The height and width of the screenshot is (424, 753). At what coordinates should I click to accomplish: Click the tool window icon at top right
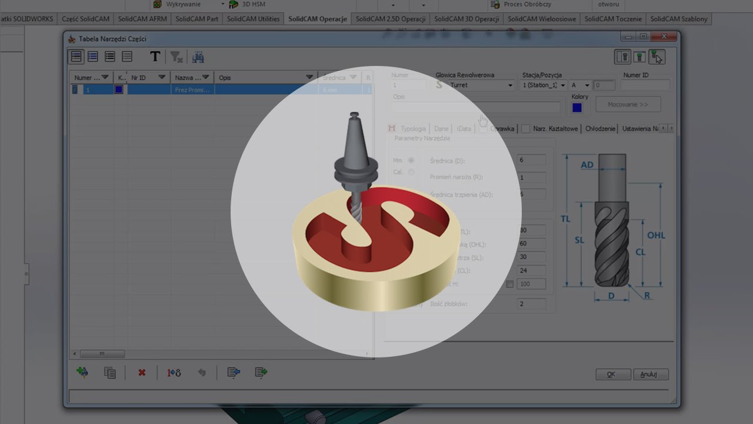click(639, 57)
